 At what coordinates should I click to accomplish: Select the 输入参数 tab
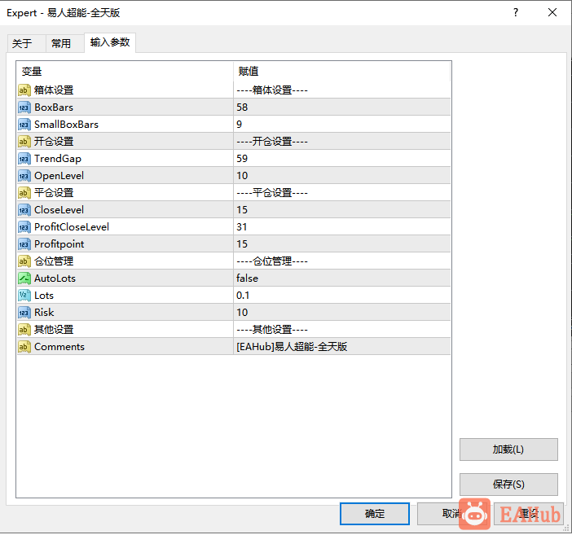pos(110,42)
